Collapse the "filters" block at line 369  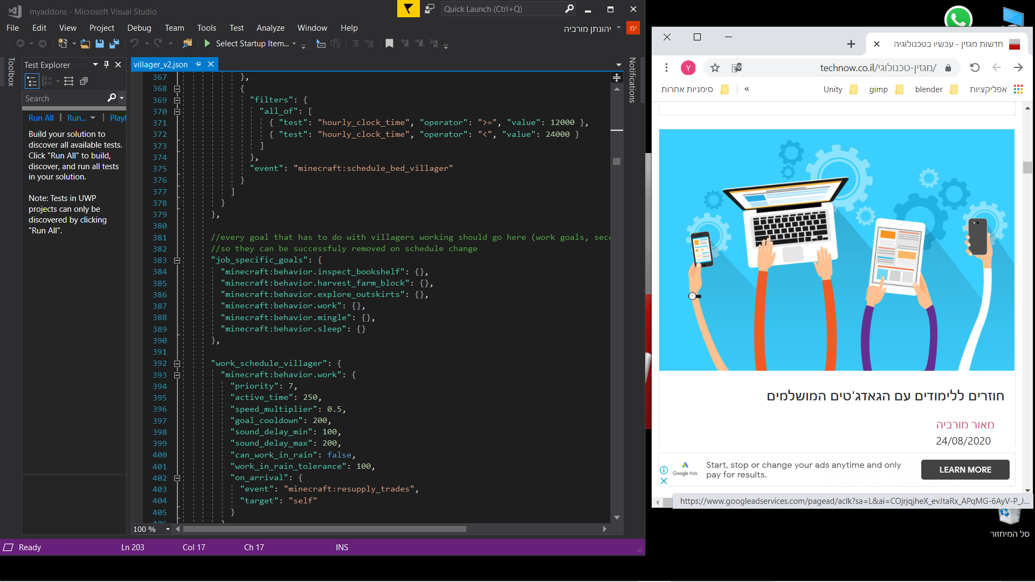coord(177,100)
